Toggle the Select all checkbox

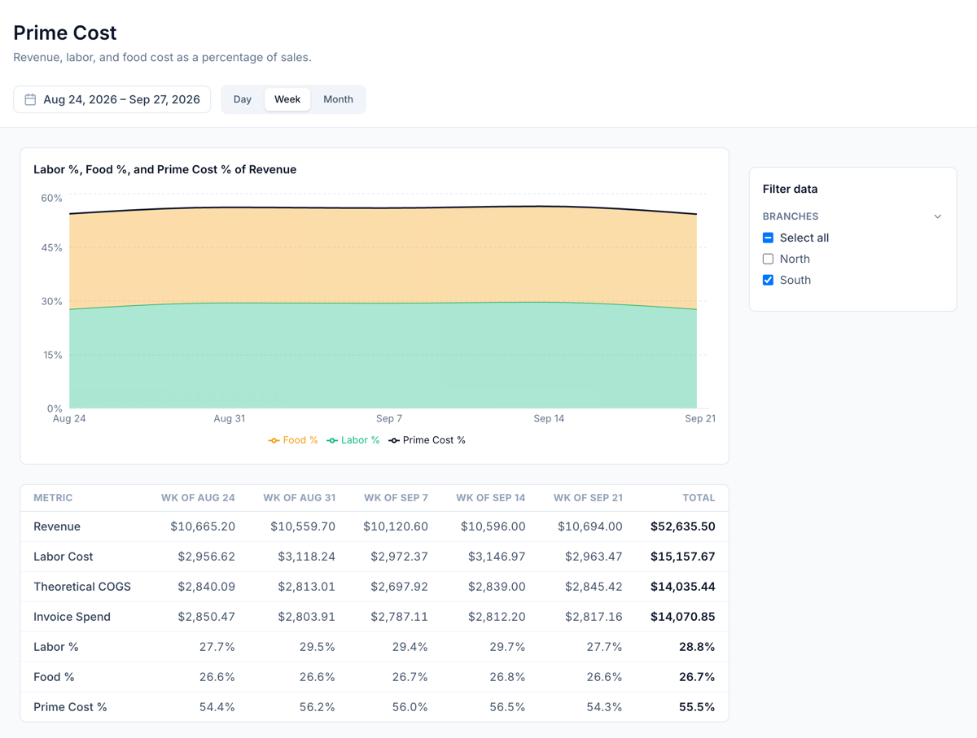pyautogui.click(x=768, y=238)
